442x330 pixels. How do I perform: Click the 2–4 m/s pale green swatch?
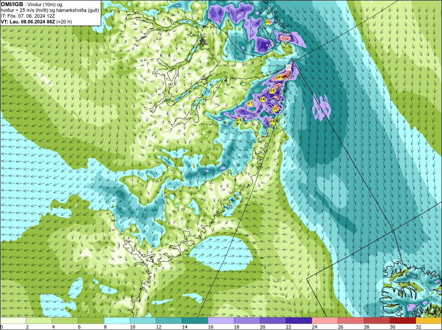point(39,320)
